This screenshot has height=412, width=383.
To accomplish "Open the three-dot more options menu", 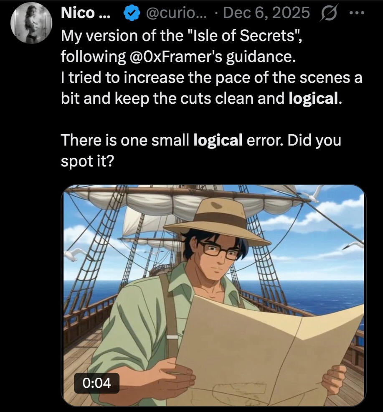I will click(x=357, y=13).
